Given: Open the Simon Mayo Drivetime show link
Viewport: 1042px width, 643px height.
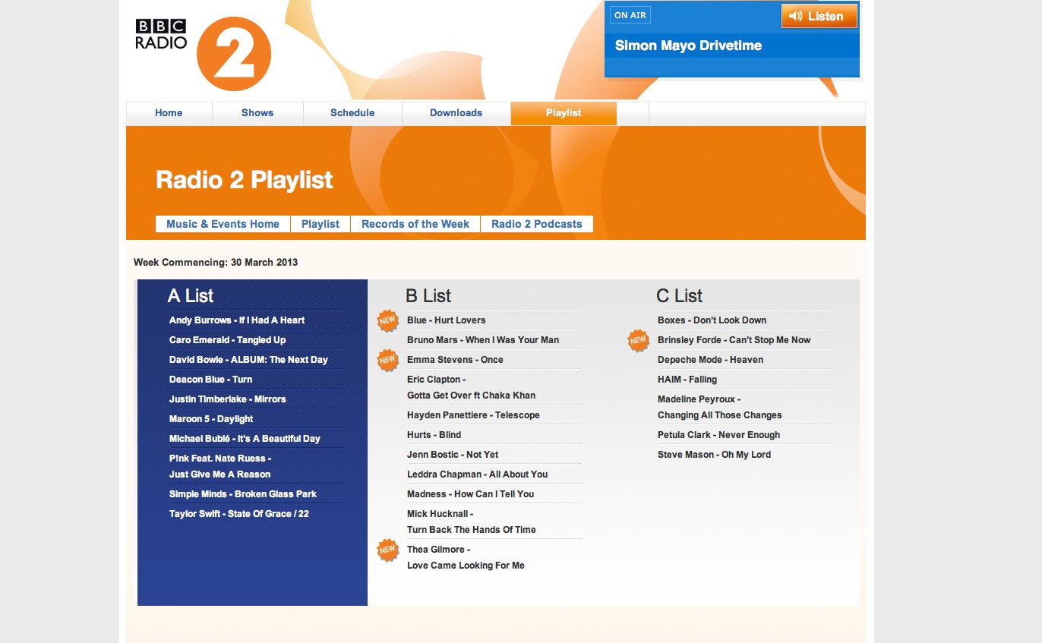Looking at the screenshot, I should point(688,46).
